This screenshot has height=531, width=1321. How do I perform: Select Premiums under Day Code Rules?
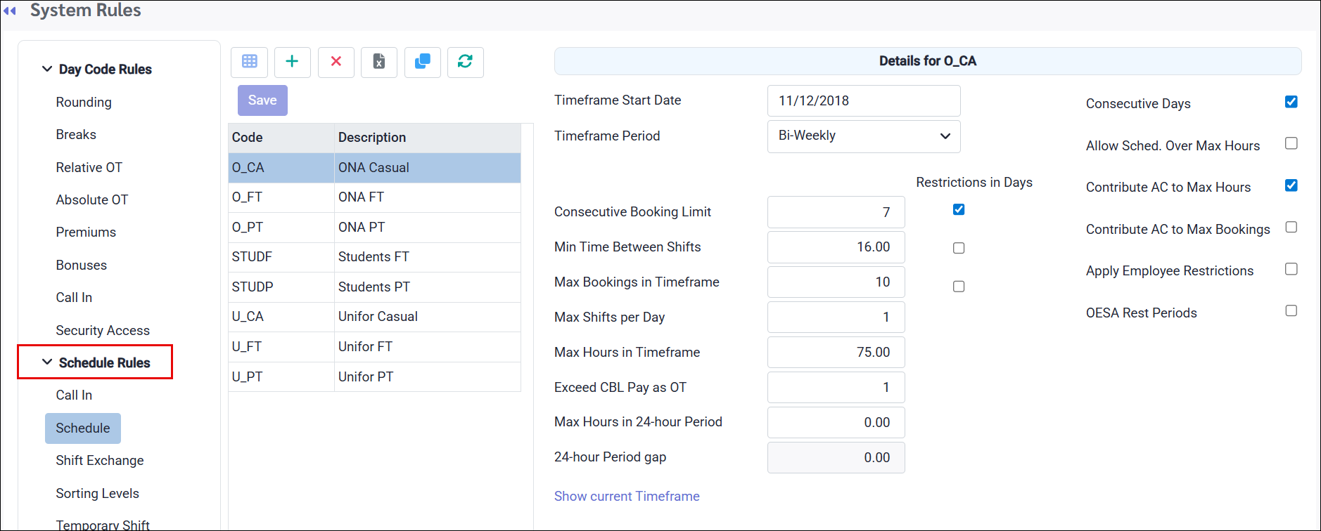click(x=86, y=232)
